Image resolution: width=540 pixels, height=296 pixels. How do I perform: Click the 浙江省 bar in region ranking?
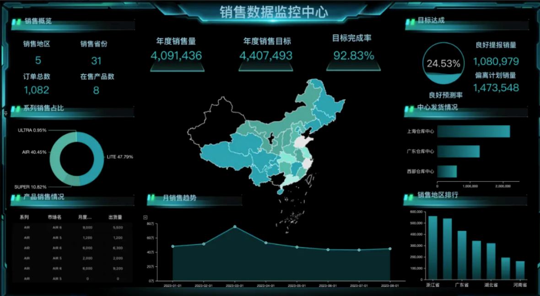(x=432, y=248)
